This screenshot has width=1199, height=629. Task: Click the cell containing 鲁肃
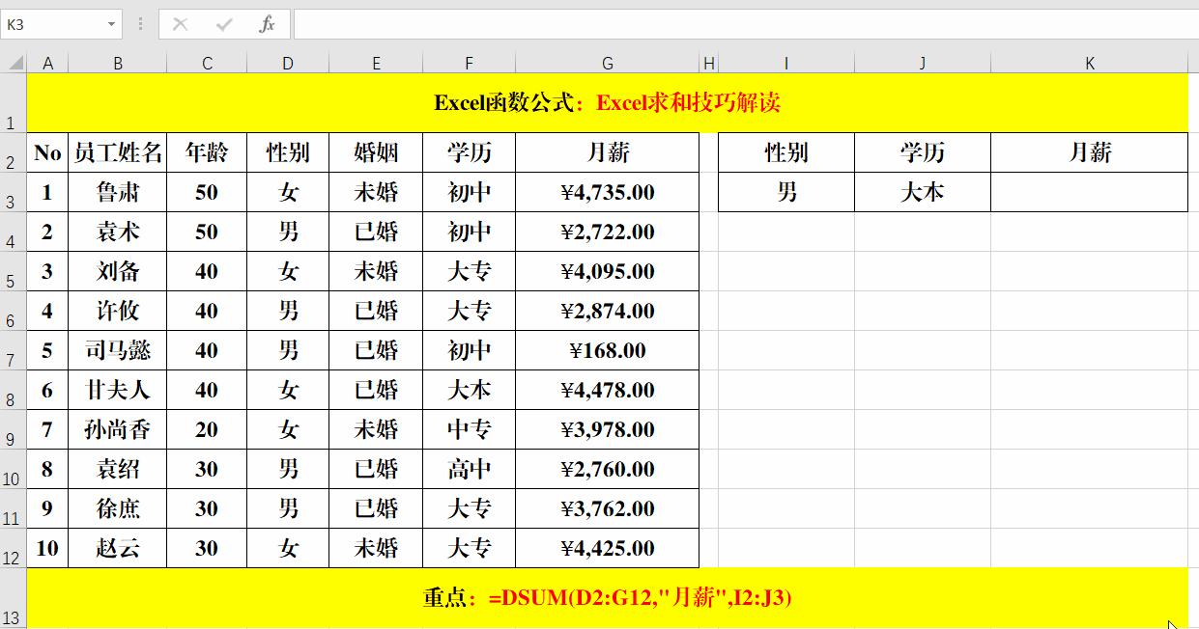point(118,191)
